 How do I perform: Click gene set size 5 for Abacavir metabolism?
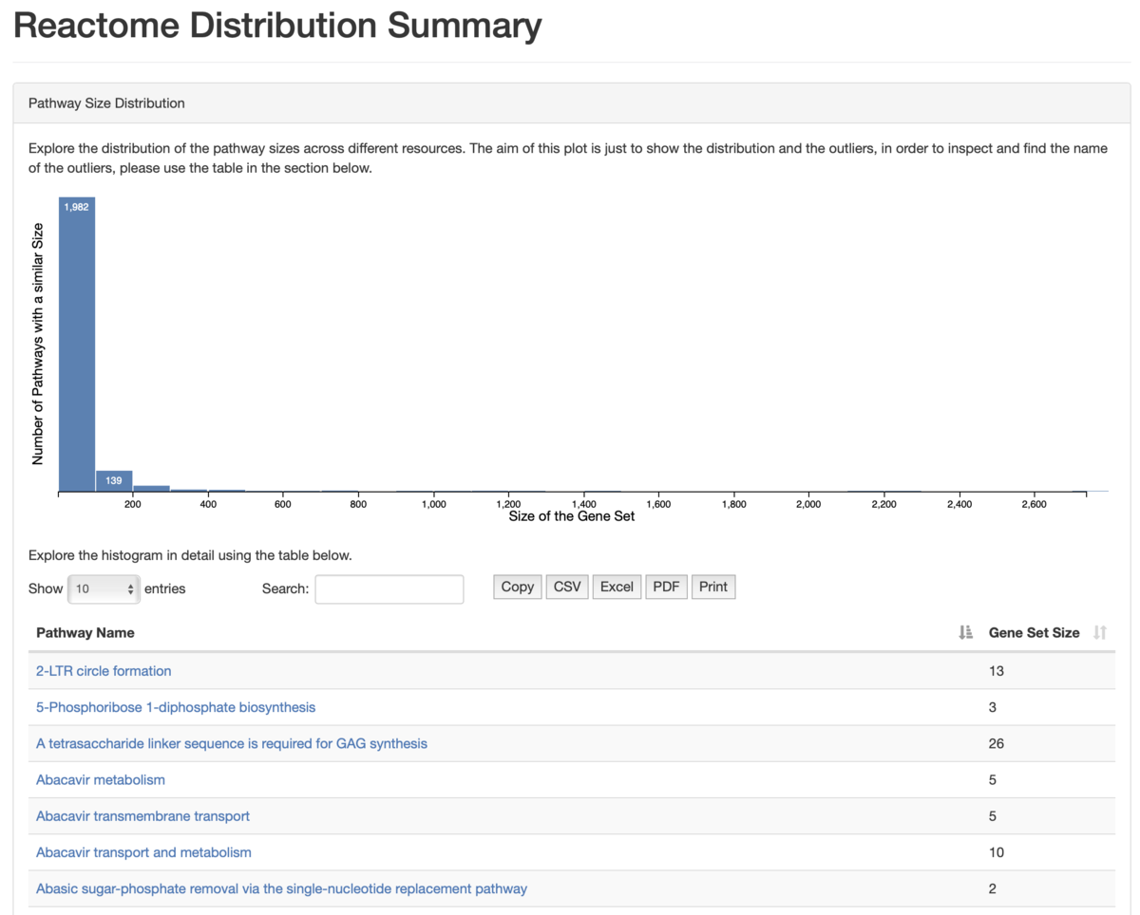pos(993,779)
